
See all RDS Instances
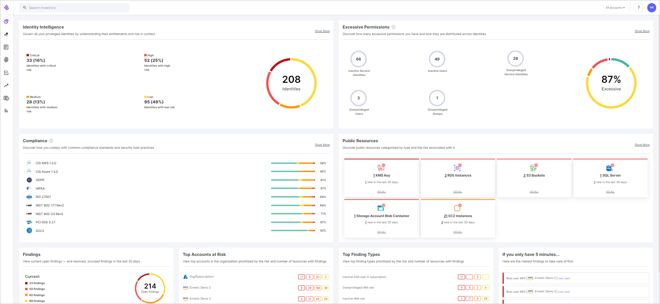click(x=458, y=192)
